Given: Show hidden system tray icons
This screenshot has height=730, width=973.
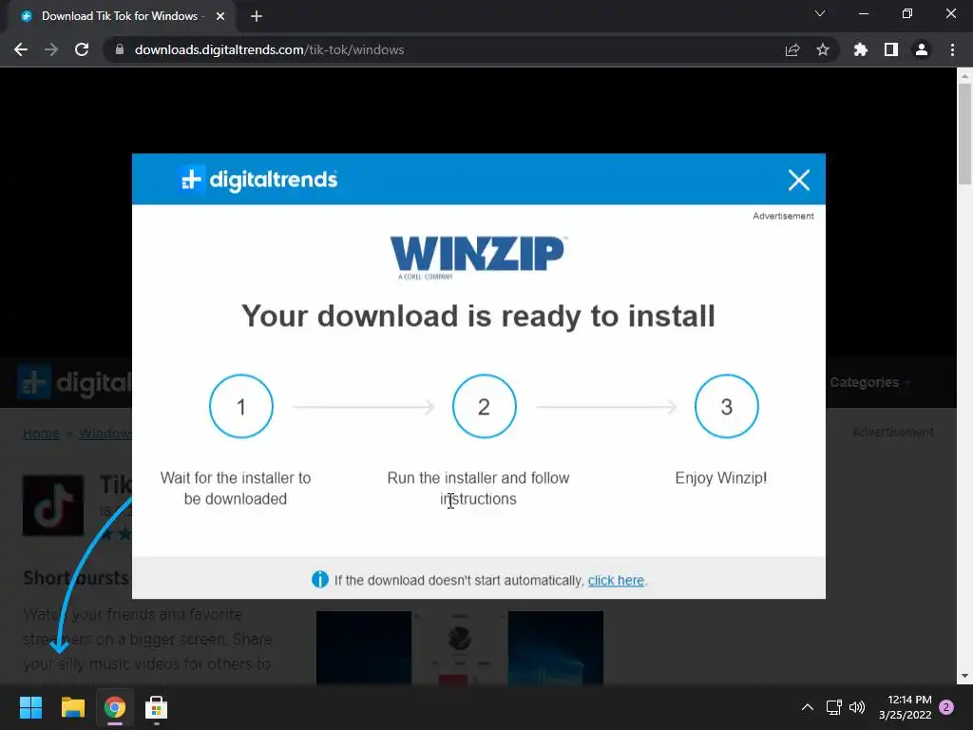Looking at the screenshot, I should coord(808,707).
